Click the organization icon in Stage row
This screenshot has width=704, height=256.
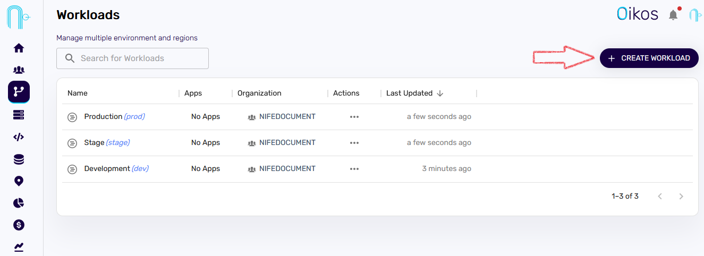252,143
